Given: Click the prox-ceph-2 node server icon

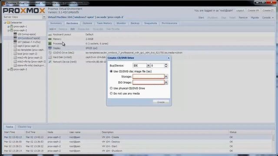Looking at the screenshot, I should [x=12, y=30].
